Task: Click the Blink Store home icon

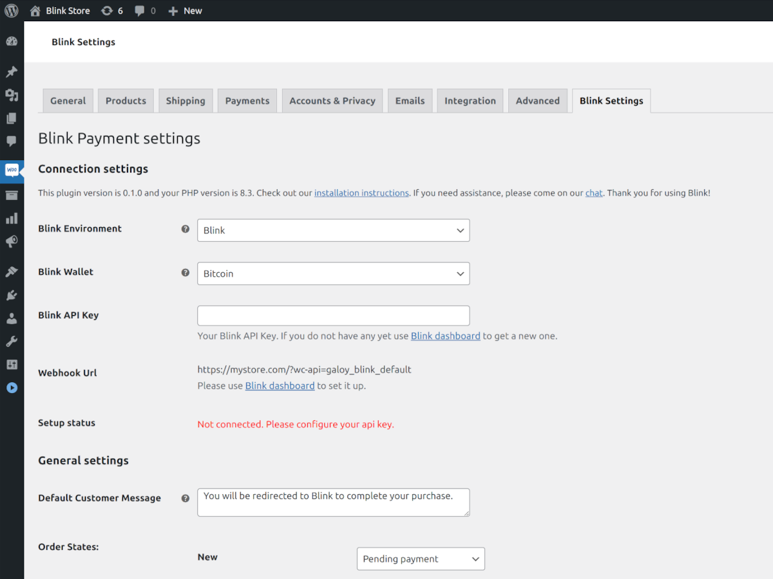Action: (35, 11)
